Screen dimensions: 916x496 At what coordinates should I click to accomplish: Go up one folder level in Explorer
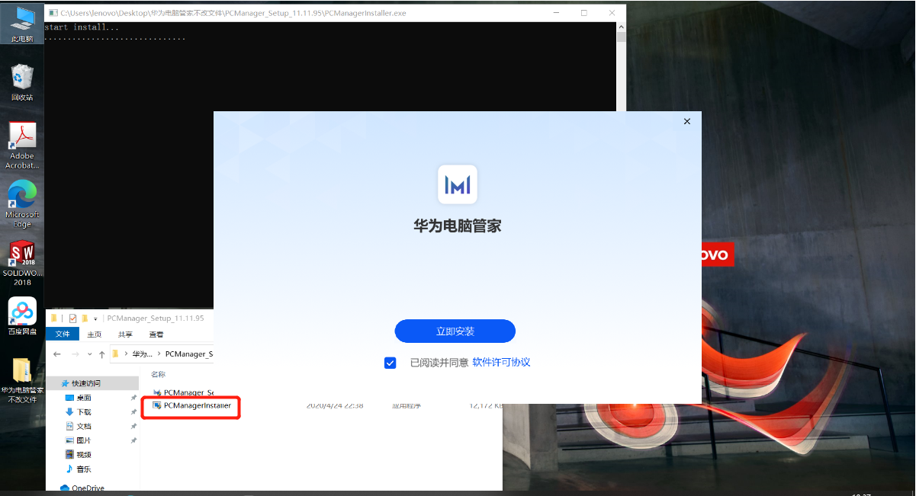(x=102, y=354)
